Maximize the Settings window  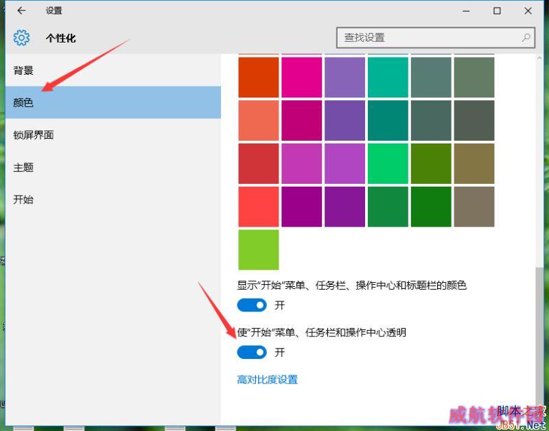[497, 11]
